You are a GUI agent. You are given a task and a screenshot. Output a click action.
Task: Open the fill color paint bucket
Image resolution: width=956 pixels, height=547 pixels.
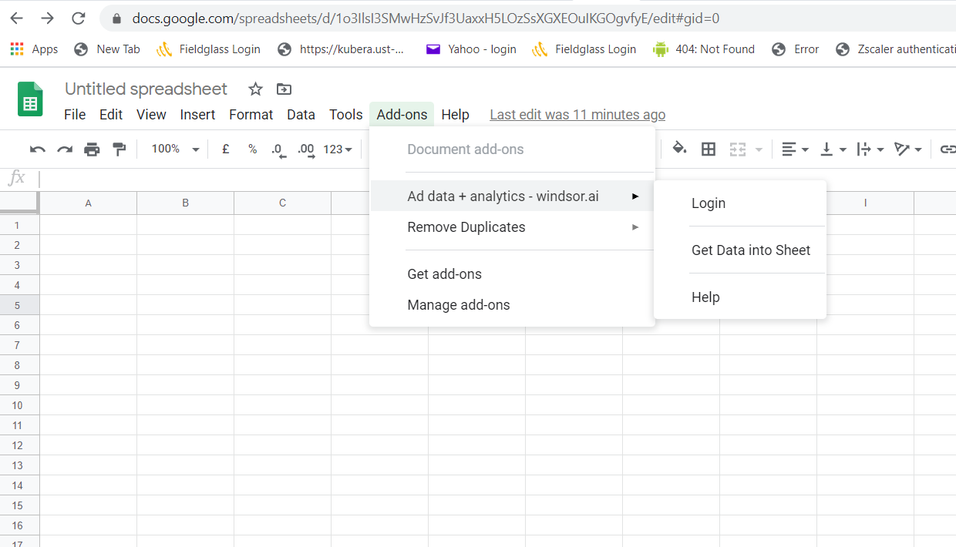pos(679,149)
